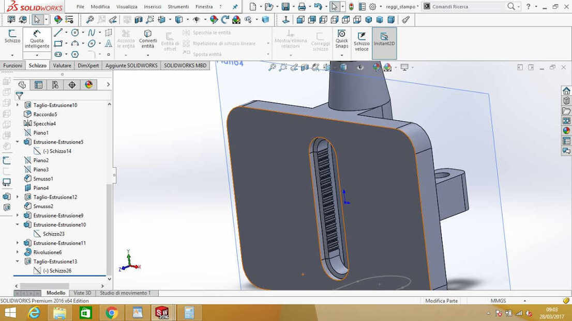Open the Quota intelligente dropdown arrow
Viewport: 572px width, 321px height.
[x=37, y=55]
